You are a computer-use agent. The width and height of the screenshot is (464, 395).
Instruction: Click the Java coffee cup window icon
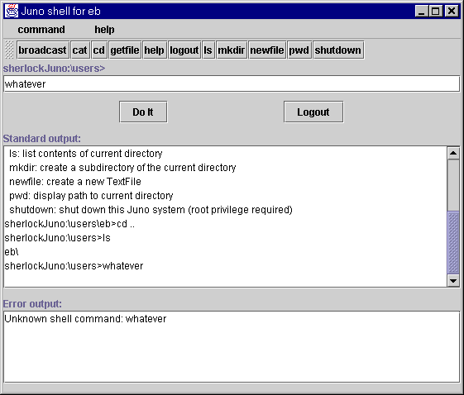(12, 11)
